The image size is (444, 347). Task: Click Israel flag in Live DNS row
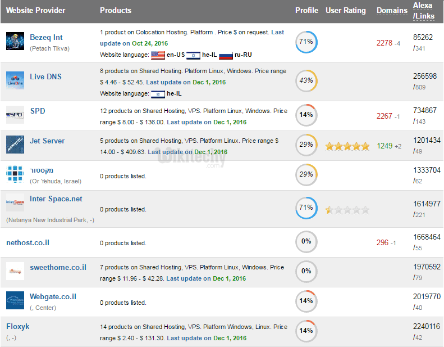[x=158, y=94]
